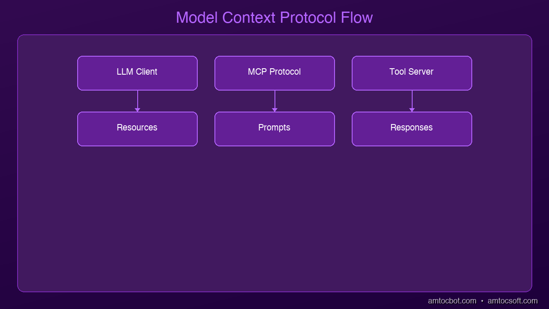Viewport: 549px width, 309px height.
Task: Select the Resources node
Action: (137, 129)
